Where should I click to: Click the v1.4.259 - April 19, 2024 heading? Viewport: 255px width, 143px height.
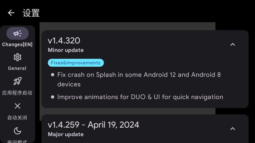93,125
